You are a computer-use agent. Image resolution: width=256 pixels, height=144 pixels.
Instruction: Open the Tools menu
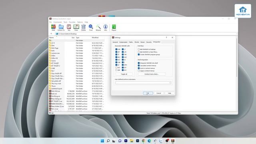pos(65,22)
